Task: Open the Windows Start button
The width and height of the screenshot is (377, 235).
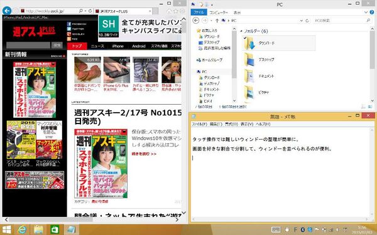Action: coord(6,230)
